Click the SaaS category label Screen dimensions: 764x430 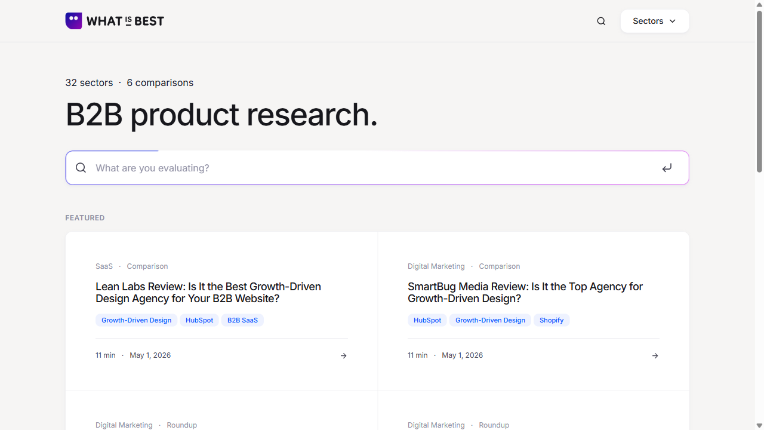click(104, 266)
